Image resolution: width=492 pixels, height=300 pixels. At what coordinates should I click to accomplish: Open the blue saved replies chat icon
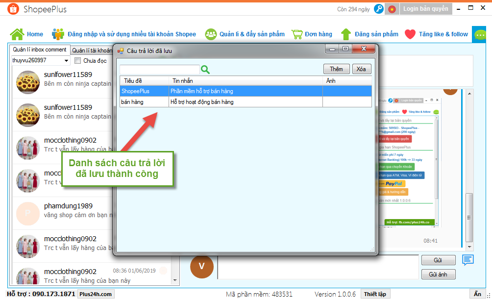468,260
